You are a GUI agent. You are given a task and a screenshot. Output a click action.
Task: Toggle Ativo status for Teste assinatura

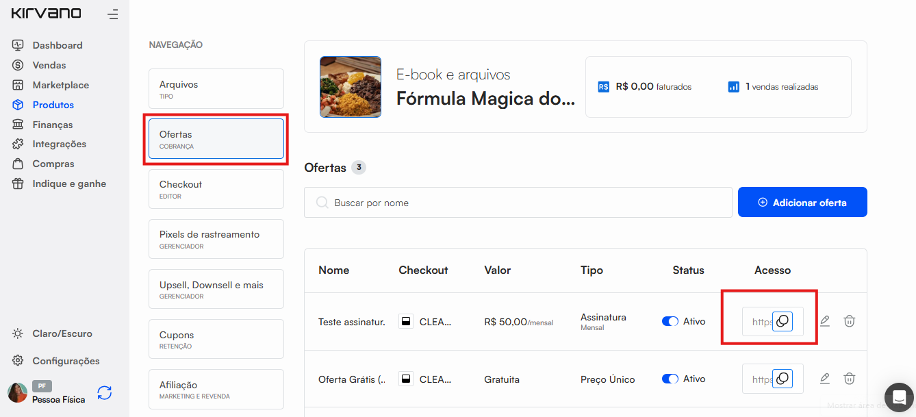click(x=670, y=321)
